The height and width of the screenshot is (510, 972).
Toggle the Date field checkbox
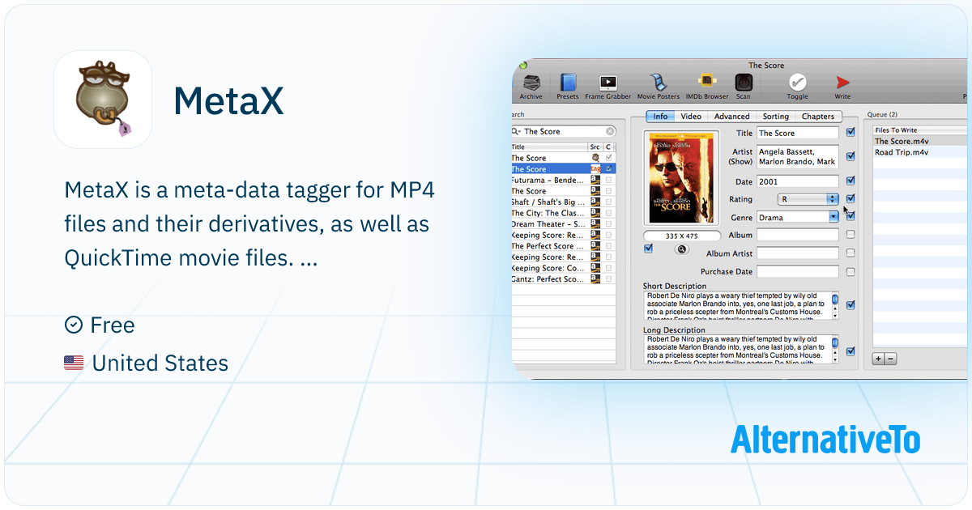click(x=850, y=181)
